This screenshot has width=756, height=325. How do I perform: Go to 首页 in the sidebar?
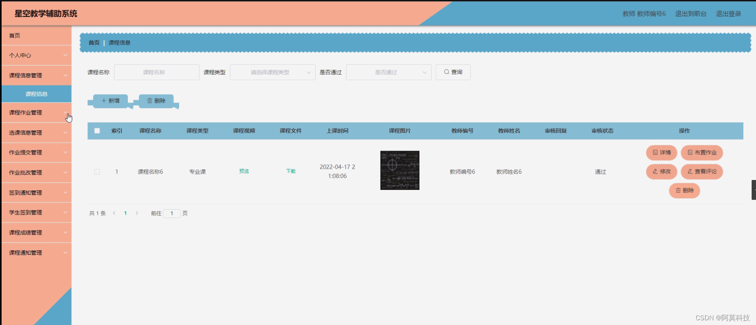point(37,35)
